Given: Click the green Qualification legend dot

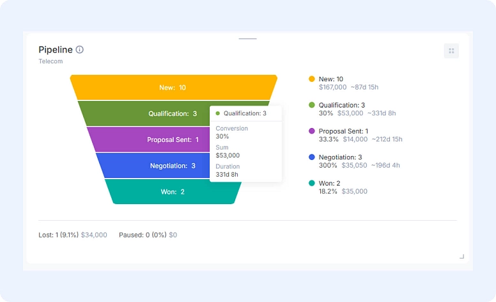Looking at the screenshot, I should point(312,105).
